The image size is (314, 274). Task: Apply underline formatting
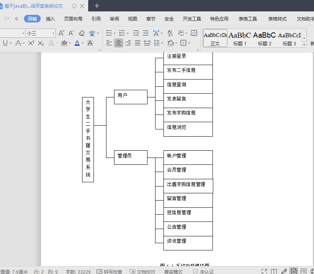[5, 43]
